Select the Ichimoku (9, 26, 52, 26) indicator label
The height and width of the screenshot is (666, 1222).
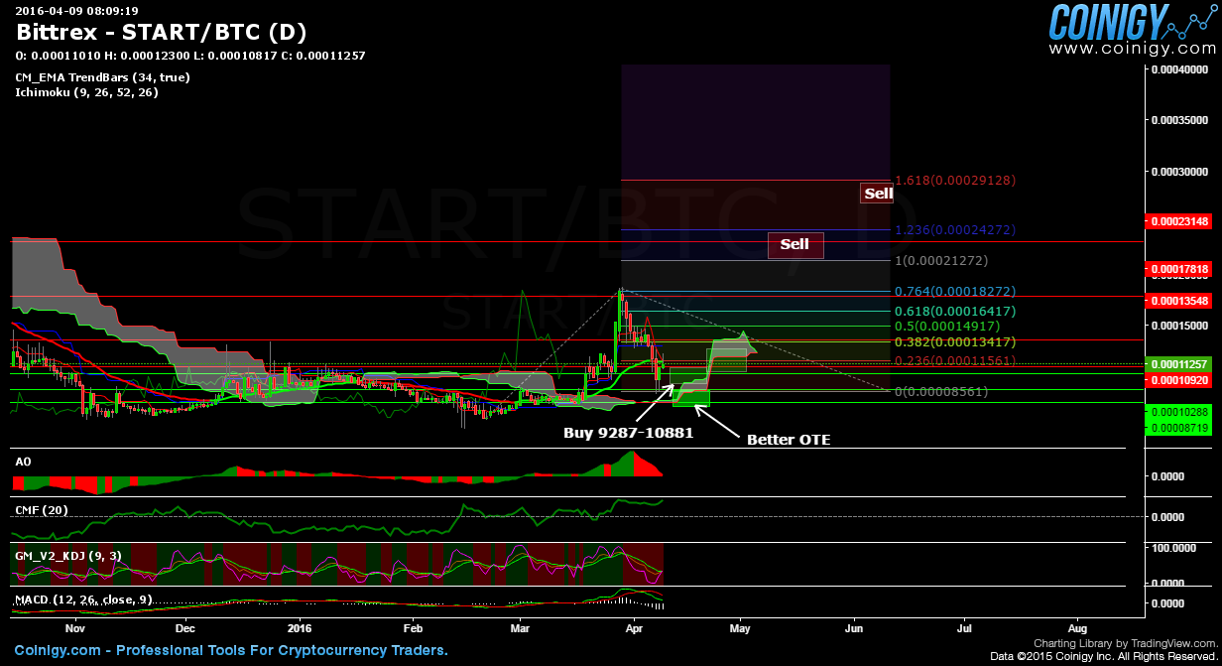click(86, 92)
